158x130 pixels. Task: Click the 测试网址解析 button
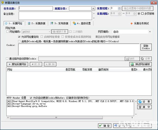(x=140, y=64)
